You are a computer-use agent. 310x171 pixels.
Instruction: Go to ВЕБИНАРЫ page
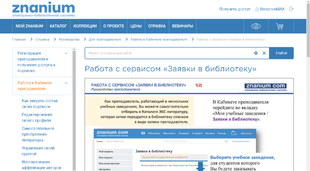tap(183, 26)
